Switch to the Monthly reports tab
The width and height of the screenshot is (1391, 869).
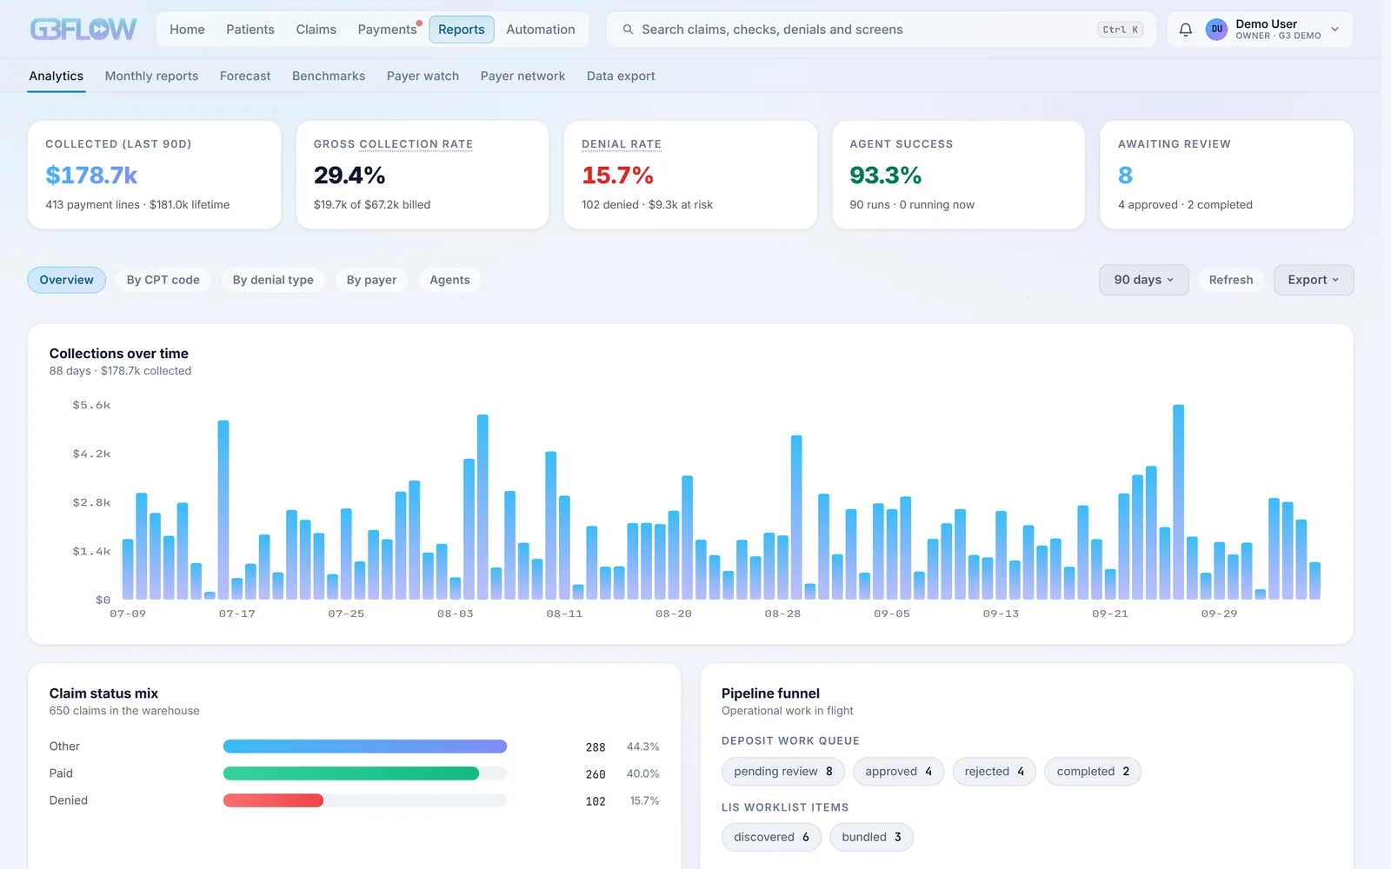click(x=151, y=76)
